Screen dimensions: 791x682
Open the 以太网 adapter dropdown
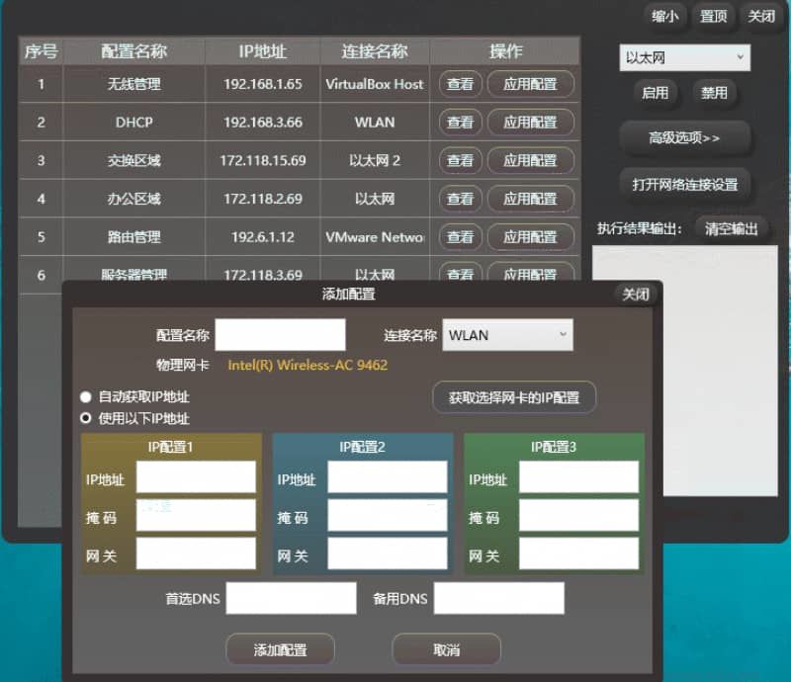(x=684, y=57)
